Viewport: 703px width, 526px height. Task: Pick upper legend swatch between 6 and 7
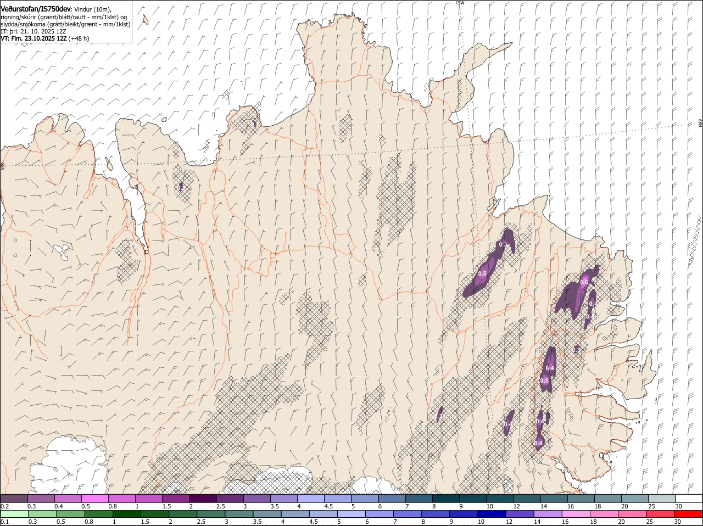pyautogui.click(x=391, y=499)
